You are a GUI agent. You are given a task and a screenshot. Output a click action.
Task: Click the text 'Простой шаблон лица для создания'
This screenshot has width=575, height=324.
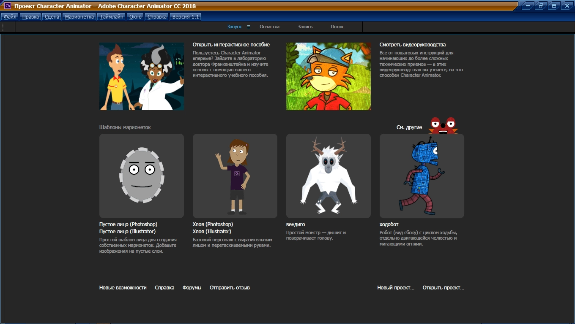139,240
